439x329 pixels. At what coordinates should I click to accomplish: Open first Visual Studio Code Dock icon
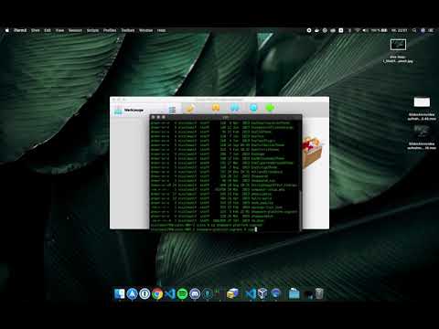tap(170, 293)
